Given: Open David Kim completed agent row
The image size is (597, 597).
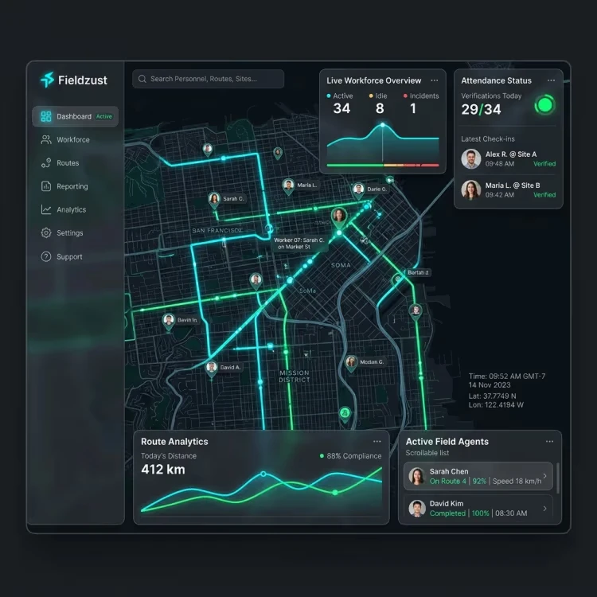Looking at the screenshot, I should (x=478, y=509).
